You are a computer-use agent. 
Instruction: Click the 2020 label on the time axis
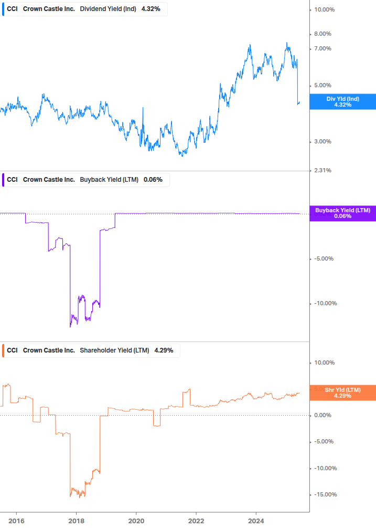(136, 521)
